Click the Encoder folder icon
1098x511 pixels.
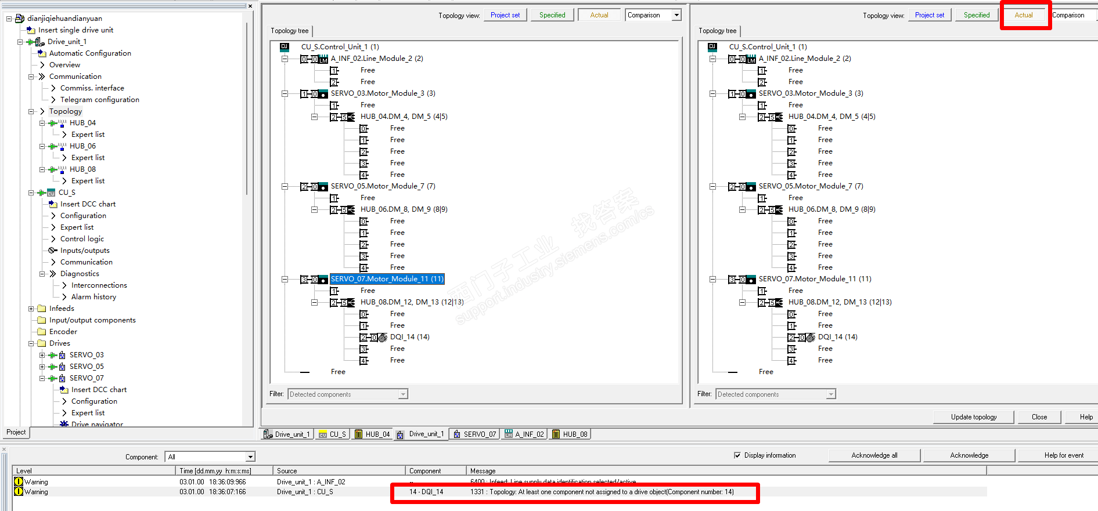(42, 332)
